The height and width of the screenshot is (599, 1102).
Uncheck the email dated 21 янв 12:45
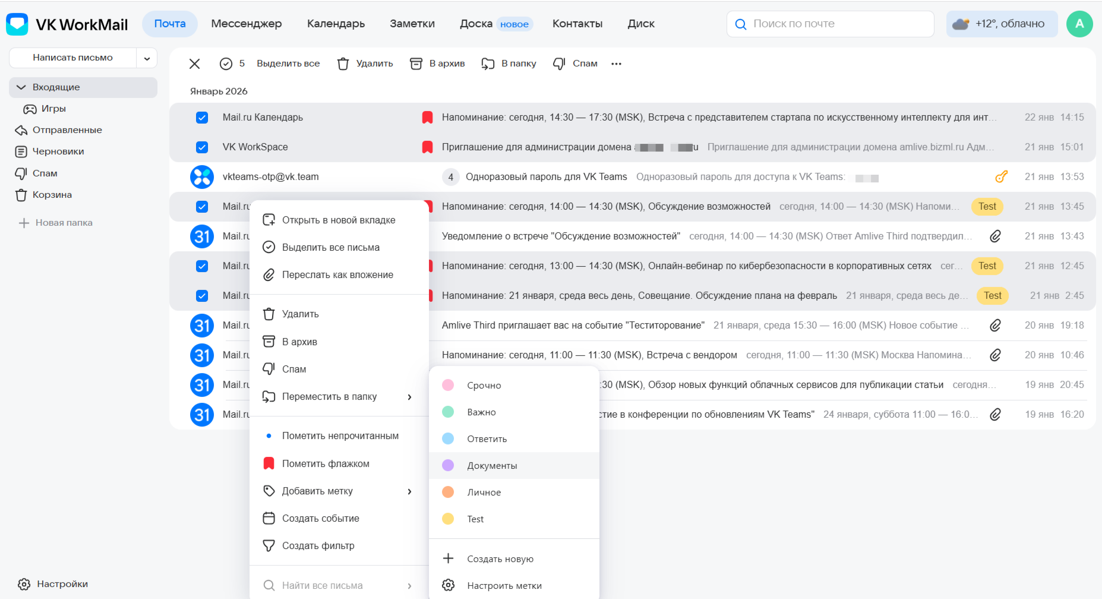202,266
